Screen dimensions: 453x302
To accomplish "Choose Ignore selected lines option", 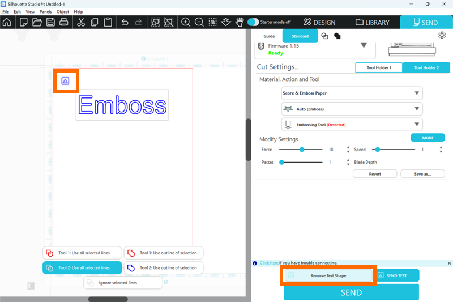I will (123, 282).
